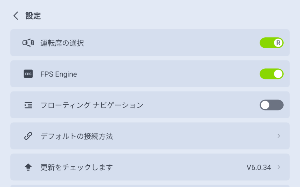Click the 設定 page title
The image size is (300, 187).
(33, 16)
